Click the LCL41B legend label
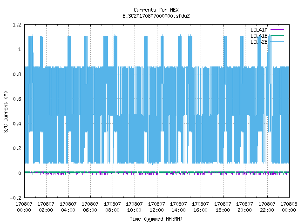The image size is (298, 223). (259, 36)
